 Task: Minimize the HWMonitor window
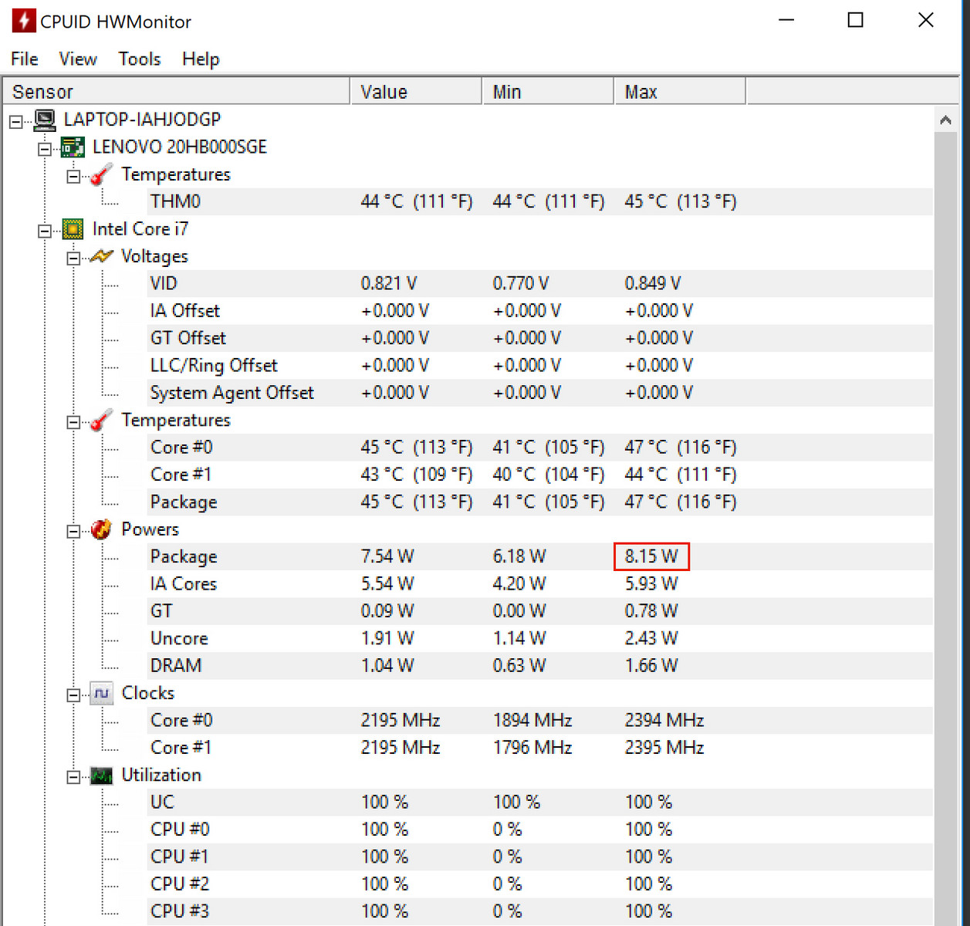click(x=786, y=20)
